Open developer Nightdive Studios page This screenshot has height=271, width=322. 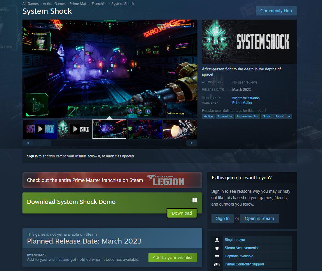(246, 98)
